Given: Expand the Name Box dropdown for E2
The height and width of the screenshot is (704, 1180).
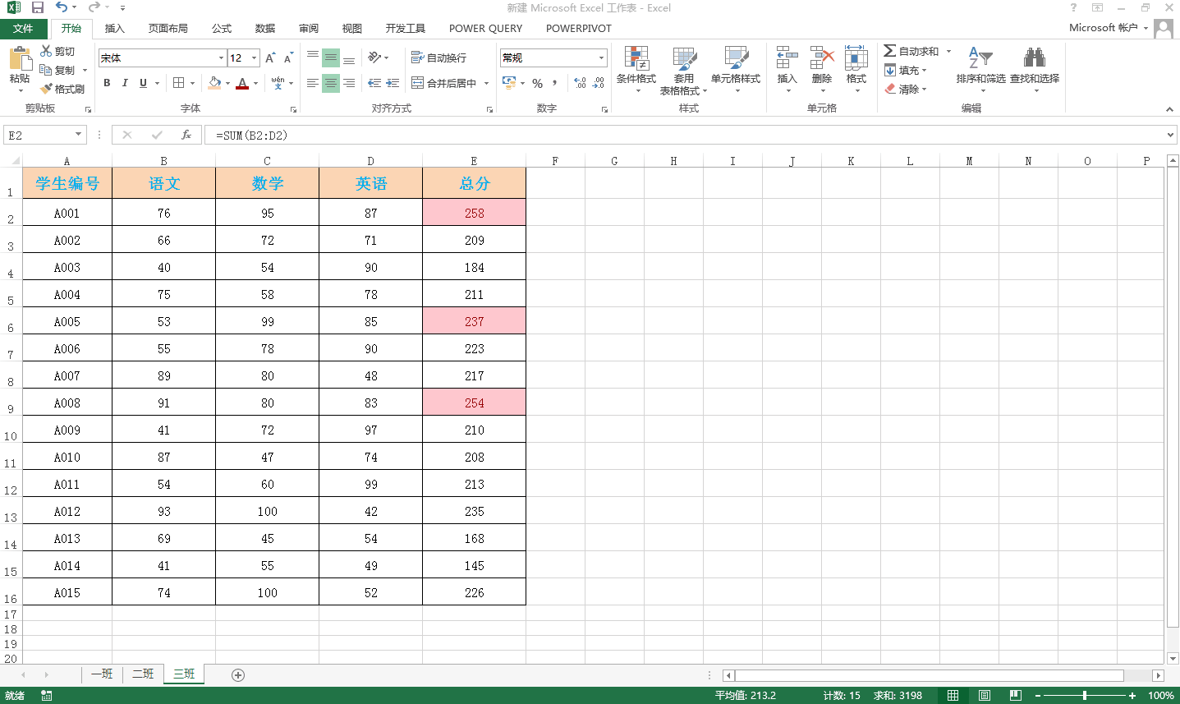Looking at the screenshot, I should pyautogui.click(x=79, y=135).
